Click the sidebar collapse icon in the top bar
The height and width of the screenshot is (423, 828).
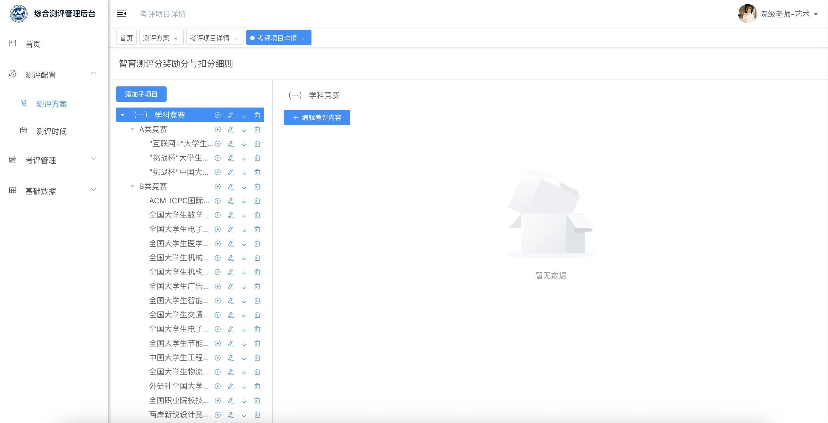(x=122, y=13)
